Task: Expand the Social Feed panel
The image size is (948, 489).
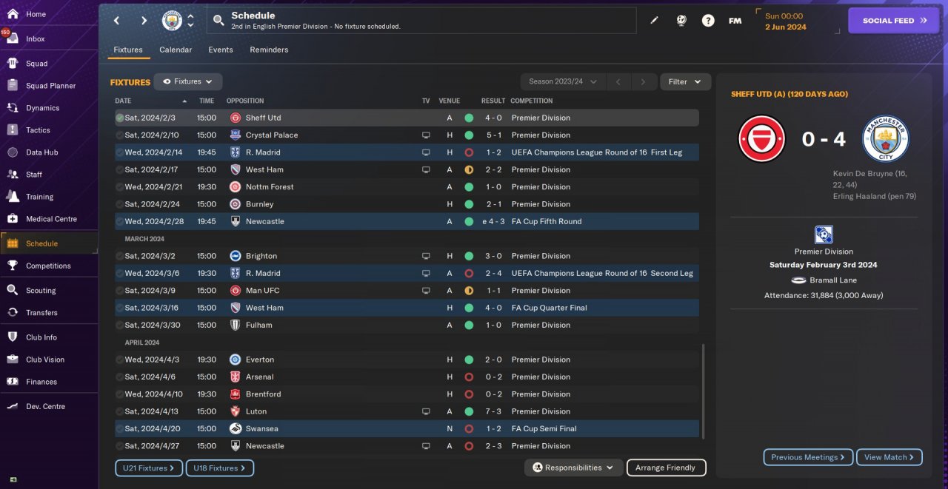Action: click(x=895, y=21)
